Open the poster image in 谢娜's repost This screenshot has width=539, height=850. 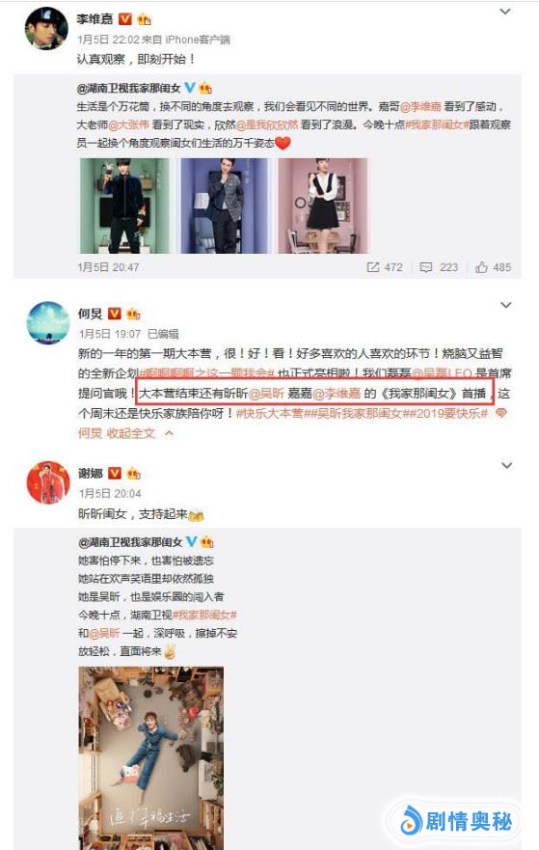(151, 757)
